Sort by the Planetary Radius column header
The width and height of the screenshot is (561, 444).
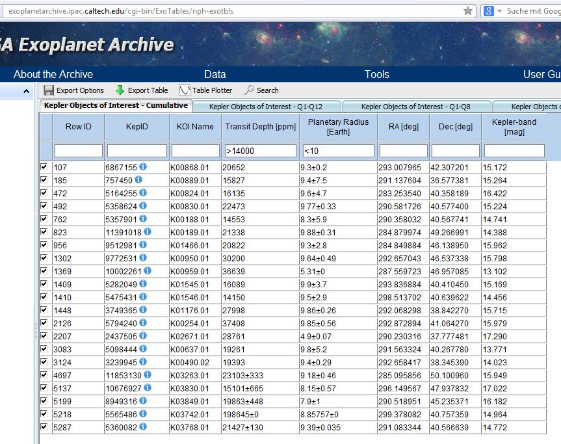[x=338, y=127]
